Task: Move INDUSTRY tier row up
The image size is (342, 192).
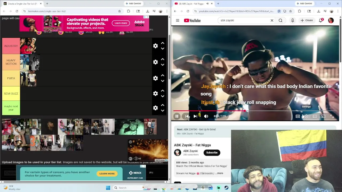Action: (x=162, y=43)
